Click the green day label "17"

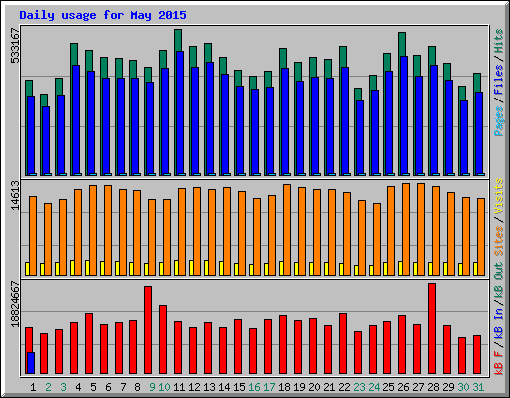coord(269,387)
